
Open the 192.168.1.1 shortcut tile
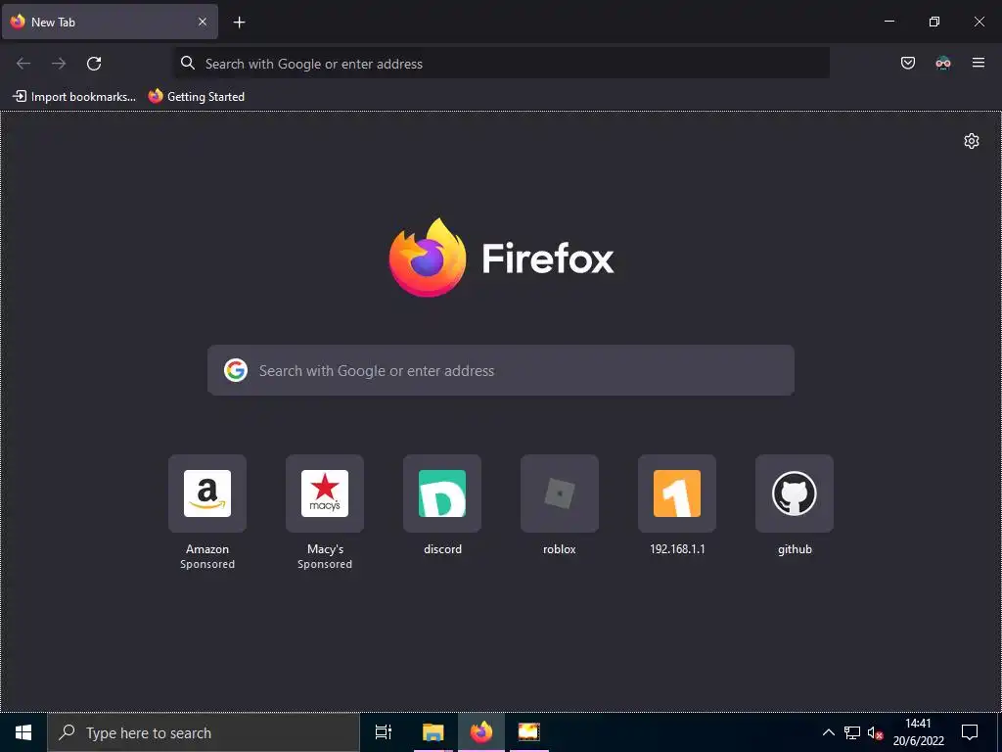pos(677,493)
